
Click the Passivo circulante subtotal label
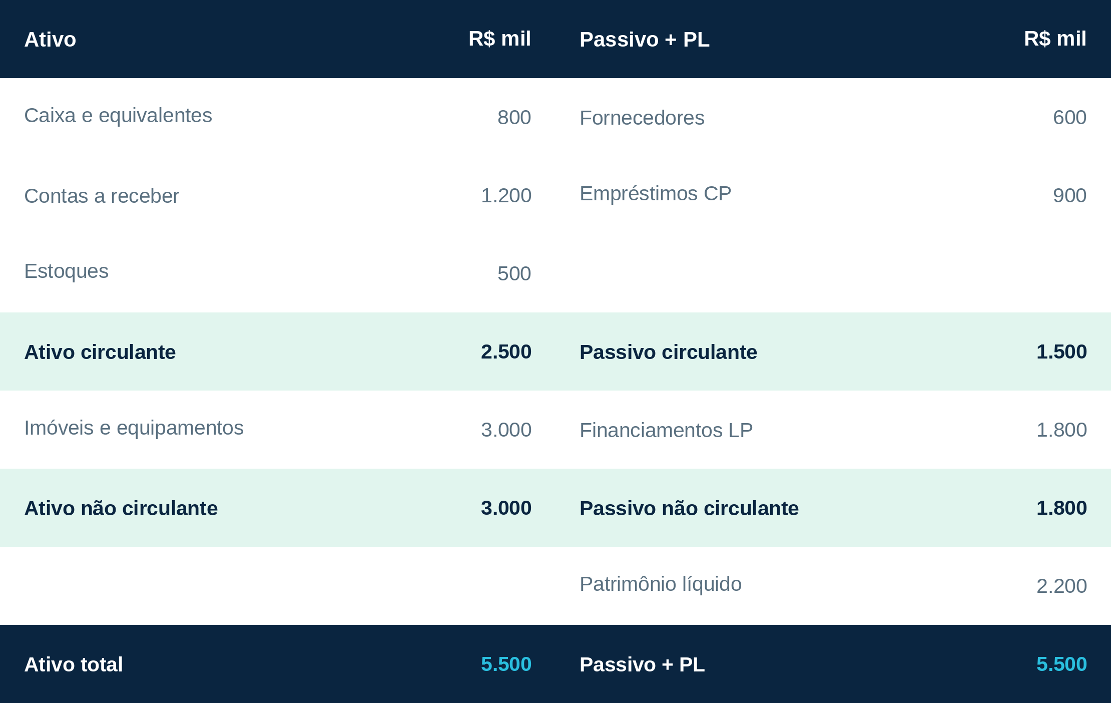pyautogui.click(x=669, y=352)
